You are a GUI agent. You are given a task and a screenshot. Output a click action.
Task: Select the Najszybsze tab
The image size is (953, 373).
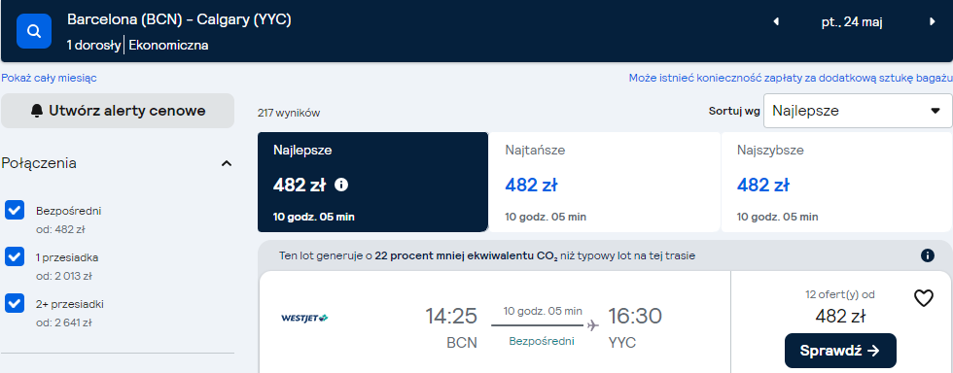point(837,183)
